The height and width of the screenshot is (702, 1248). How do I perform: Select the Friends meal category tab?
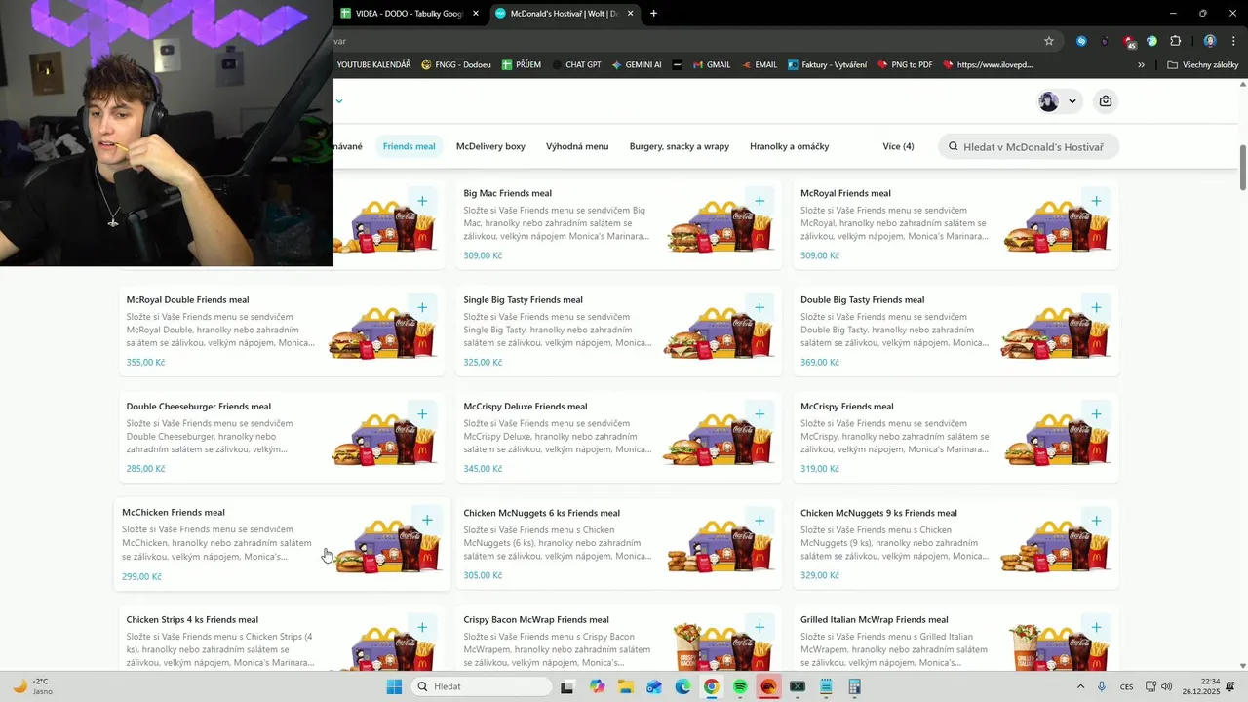(409, 146)
